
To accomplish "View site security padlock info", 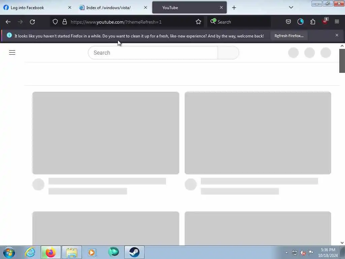I will (64, 22).
